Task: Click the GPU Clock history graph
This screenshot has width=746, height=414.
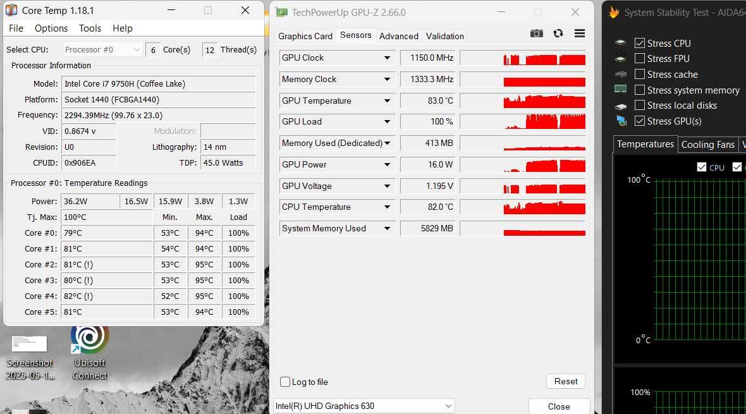Action: (x=523, y=58)
